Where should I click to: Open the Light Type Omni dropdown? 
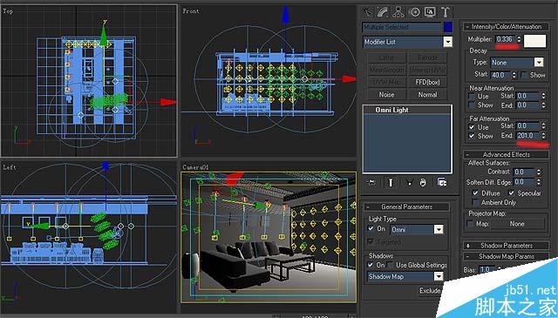[439, 229]
